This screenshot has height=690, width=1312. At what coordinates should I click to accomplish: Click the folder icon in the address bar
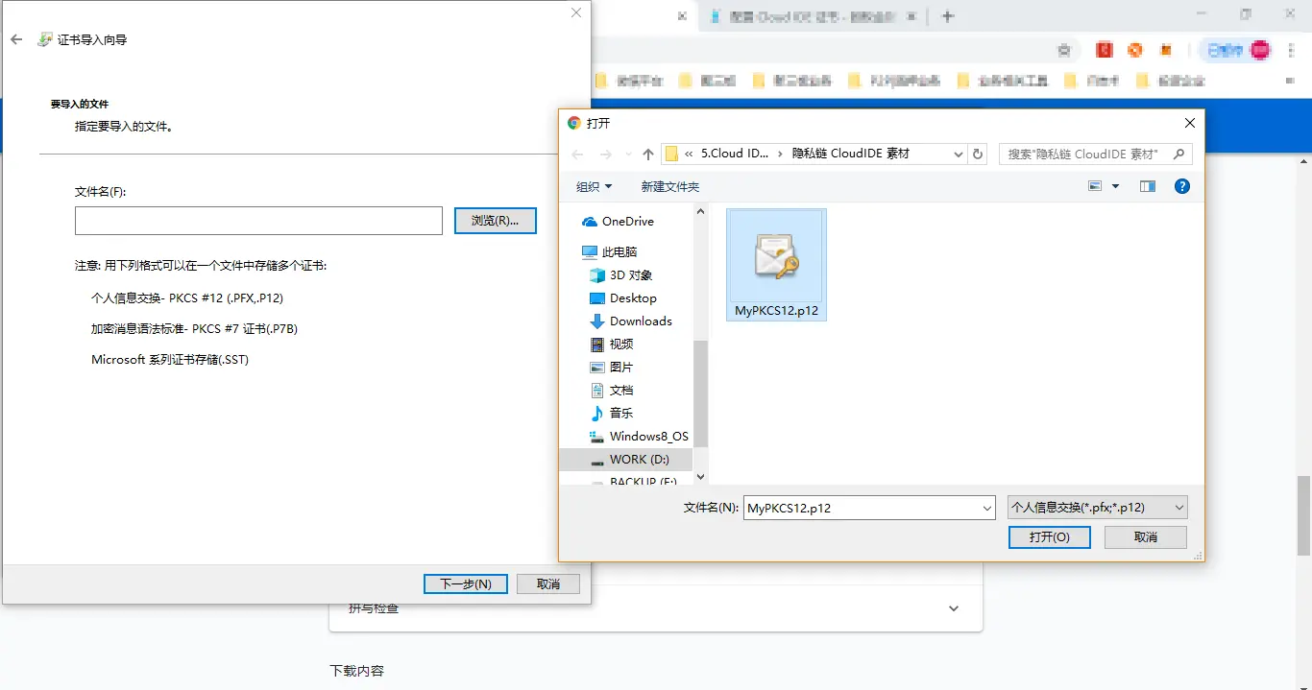671,154
